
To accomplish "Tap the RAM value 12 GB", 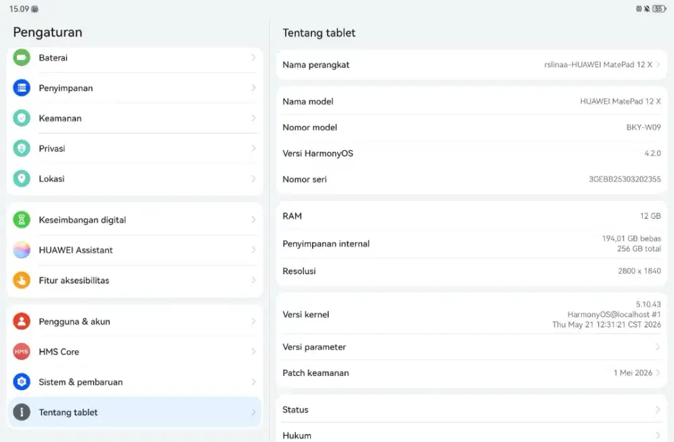I will tap(650, 216).
